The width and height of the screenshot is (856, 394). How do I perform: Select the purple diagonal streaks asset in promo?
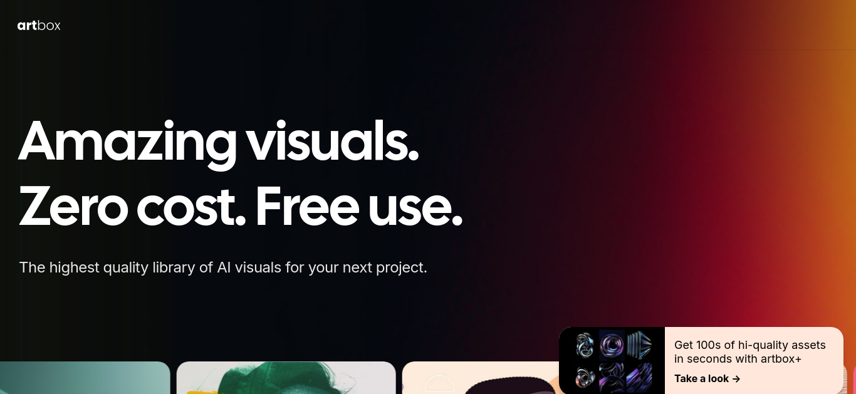(639, 378)
